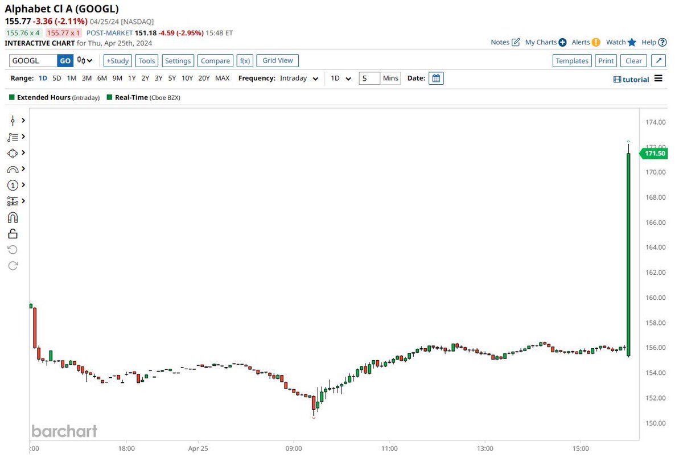This screenshot has height=462, width=683.
Task: Click the Print button
Action: [606, 61]
